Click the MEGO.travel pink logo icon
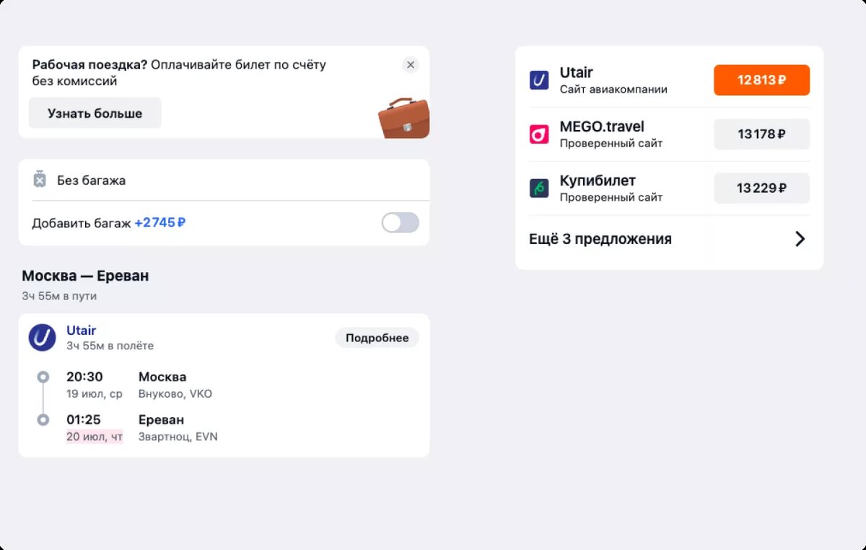 (539, 134)
